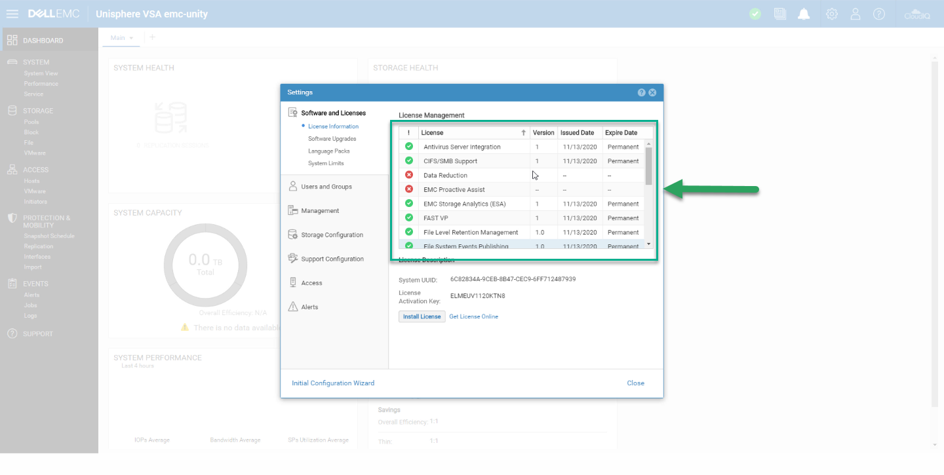Click the Settings dialog help icon
944x475 pixels.
(x=642, y=92)
